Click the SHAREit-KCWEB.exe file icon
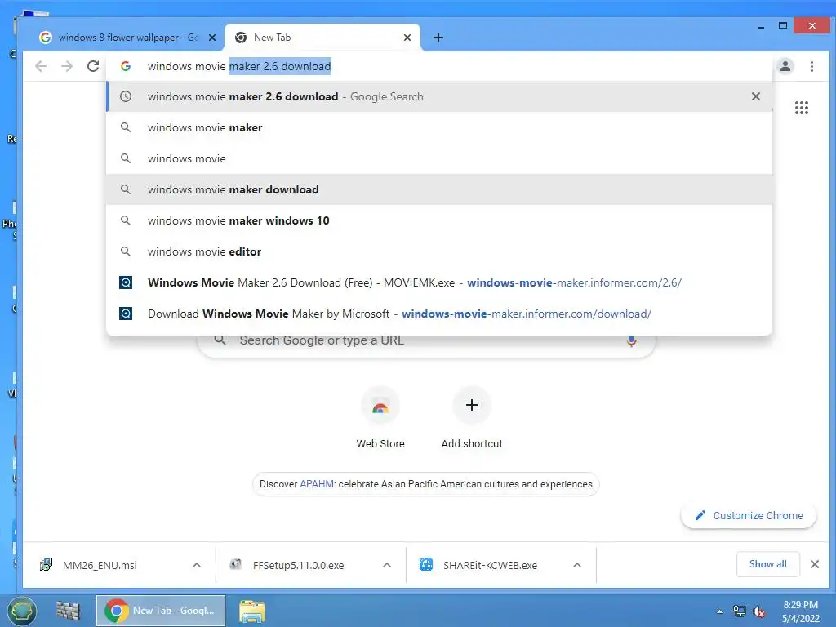 coord(426,565)
